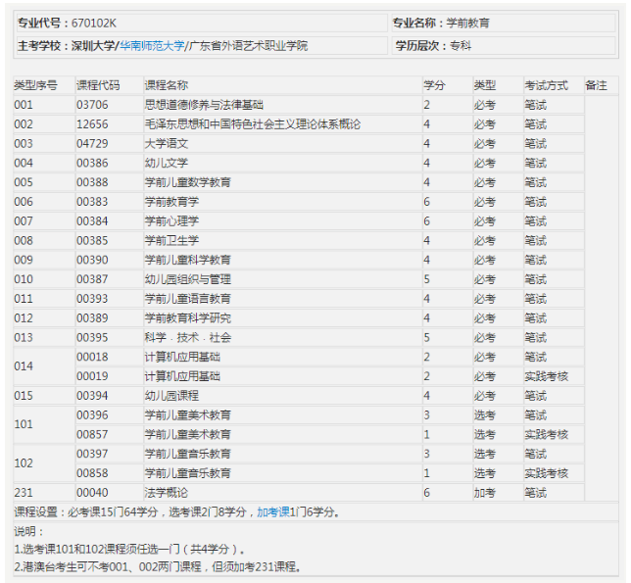The image size is (631, 583).
Task: Click the 课程名称 column header
Action: (167, 85)
